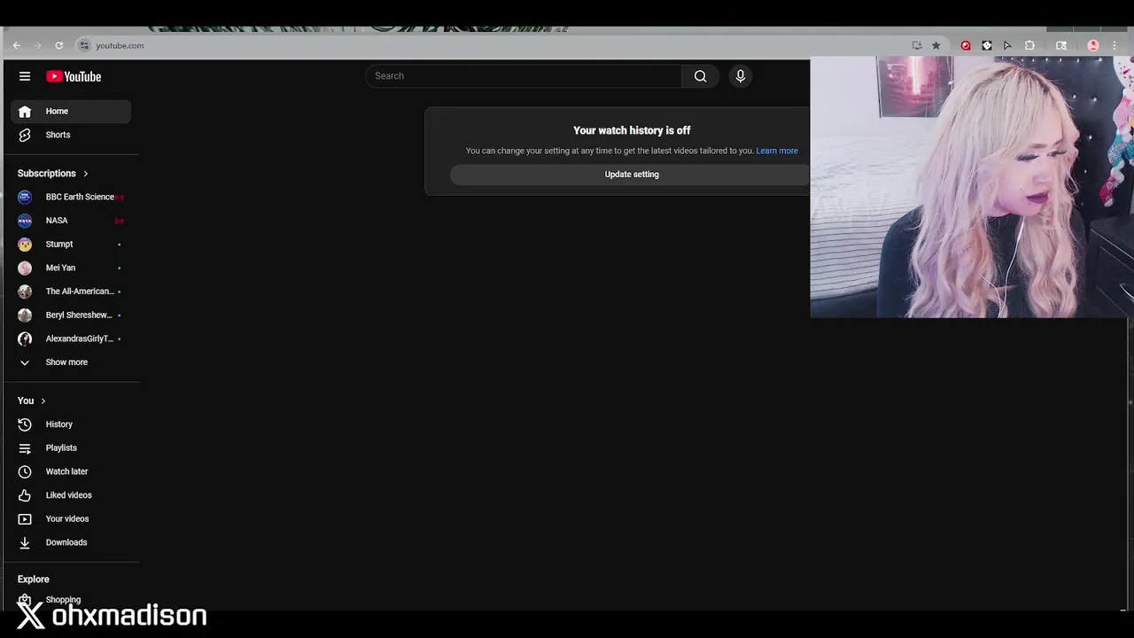Open the red circular extension icon

tap(966, 45)
